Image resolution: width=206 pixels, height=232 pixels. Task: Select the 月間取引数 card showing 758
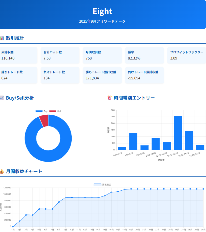click(102, 55)
